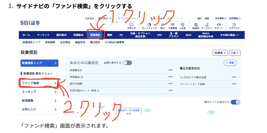Toggle the 金額を表示する switch
The width and height of the screenshot is (267, 133).
pyautogui.click(x=128, y=63)
